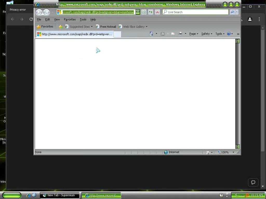Click the blue Help question mark icon

(229, 34)
